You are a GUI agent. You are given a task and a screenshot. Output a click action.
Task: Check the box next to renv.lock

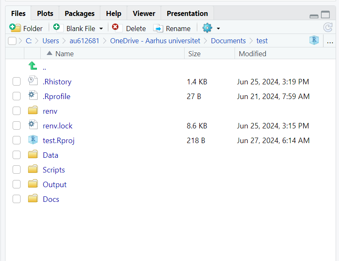(x=16, y=125)
